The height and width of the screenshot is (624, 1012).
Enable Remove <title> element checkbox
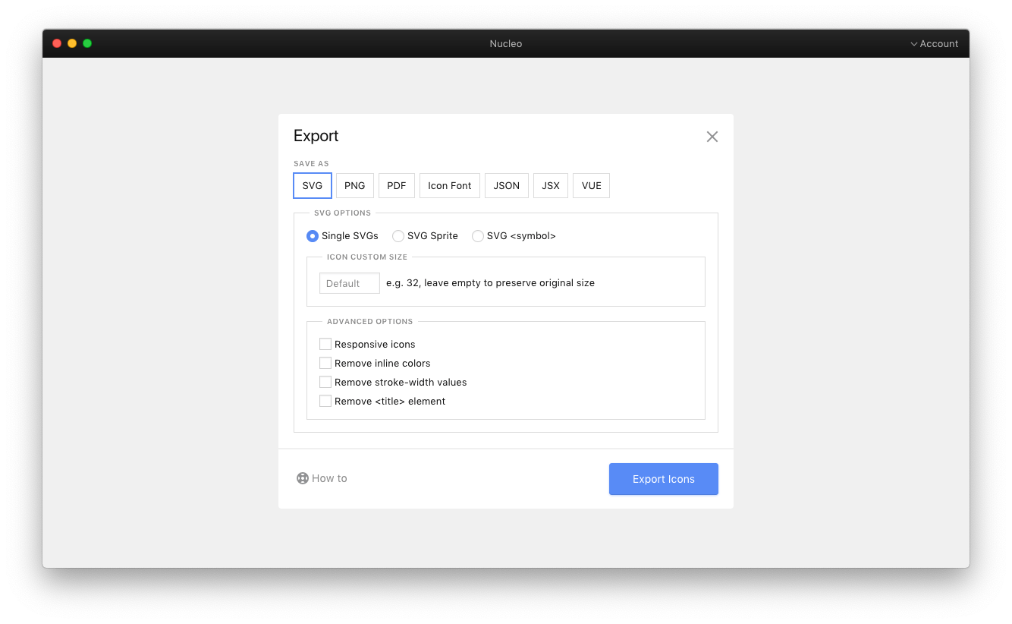point(325,401)
